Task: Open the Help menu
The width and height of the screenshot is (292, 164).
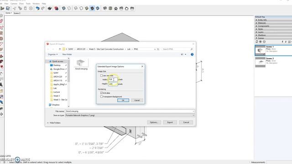Action: coord(44,4)
